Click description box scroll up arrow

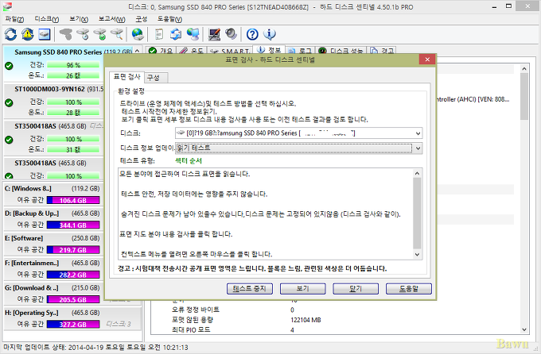(417, 173)
